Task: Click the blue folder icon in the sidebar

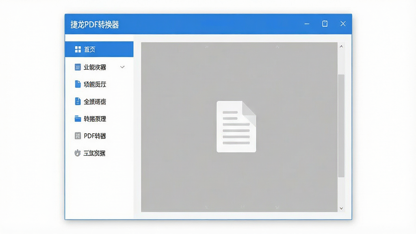Action: [x=78, y=119]
